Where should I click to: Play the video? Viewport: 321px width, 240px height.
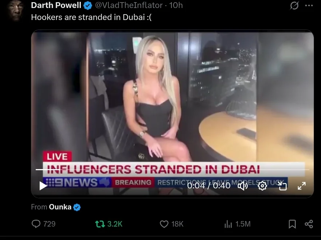(43, 186)
